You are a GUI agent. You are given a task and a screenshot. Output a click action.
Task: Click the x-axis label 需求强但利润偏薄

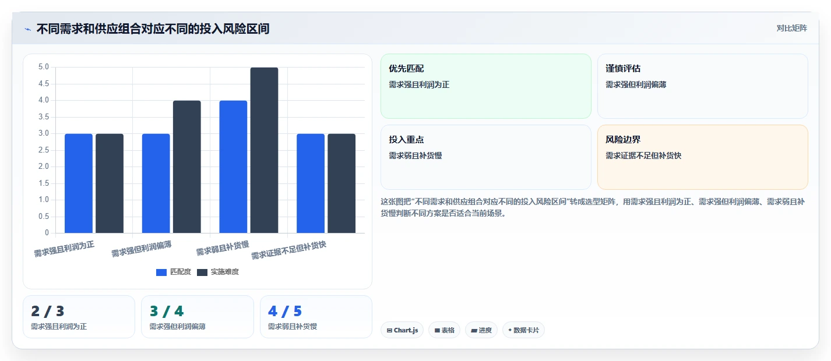[x=142, y=249]
